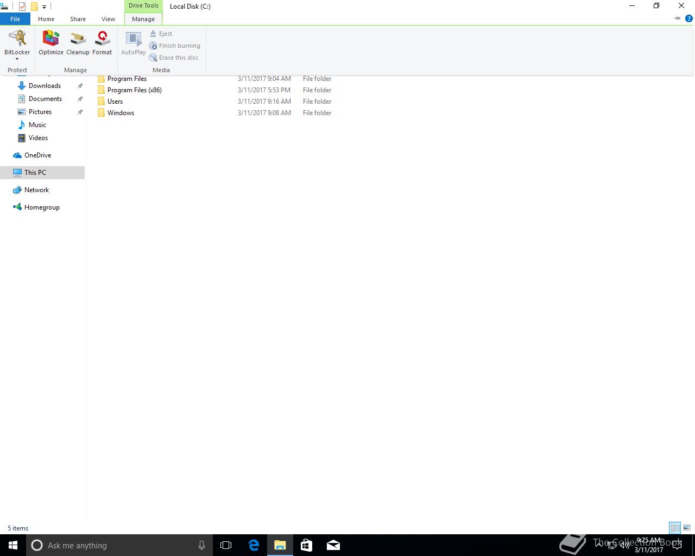Open Downloads in the navigation pane
This screenshot has width=695, height=556.
coord(45,86)
